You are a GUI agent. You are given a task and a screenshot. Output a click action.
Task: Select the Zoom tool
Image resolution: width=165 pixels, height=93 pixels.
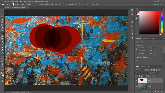click(x=2, y=67)
